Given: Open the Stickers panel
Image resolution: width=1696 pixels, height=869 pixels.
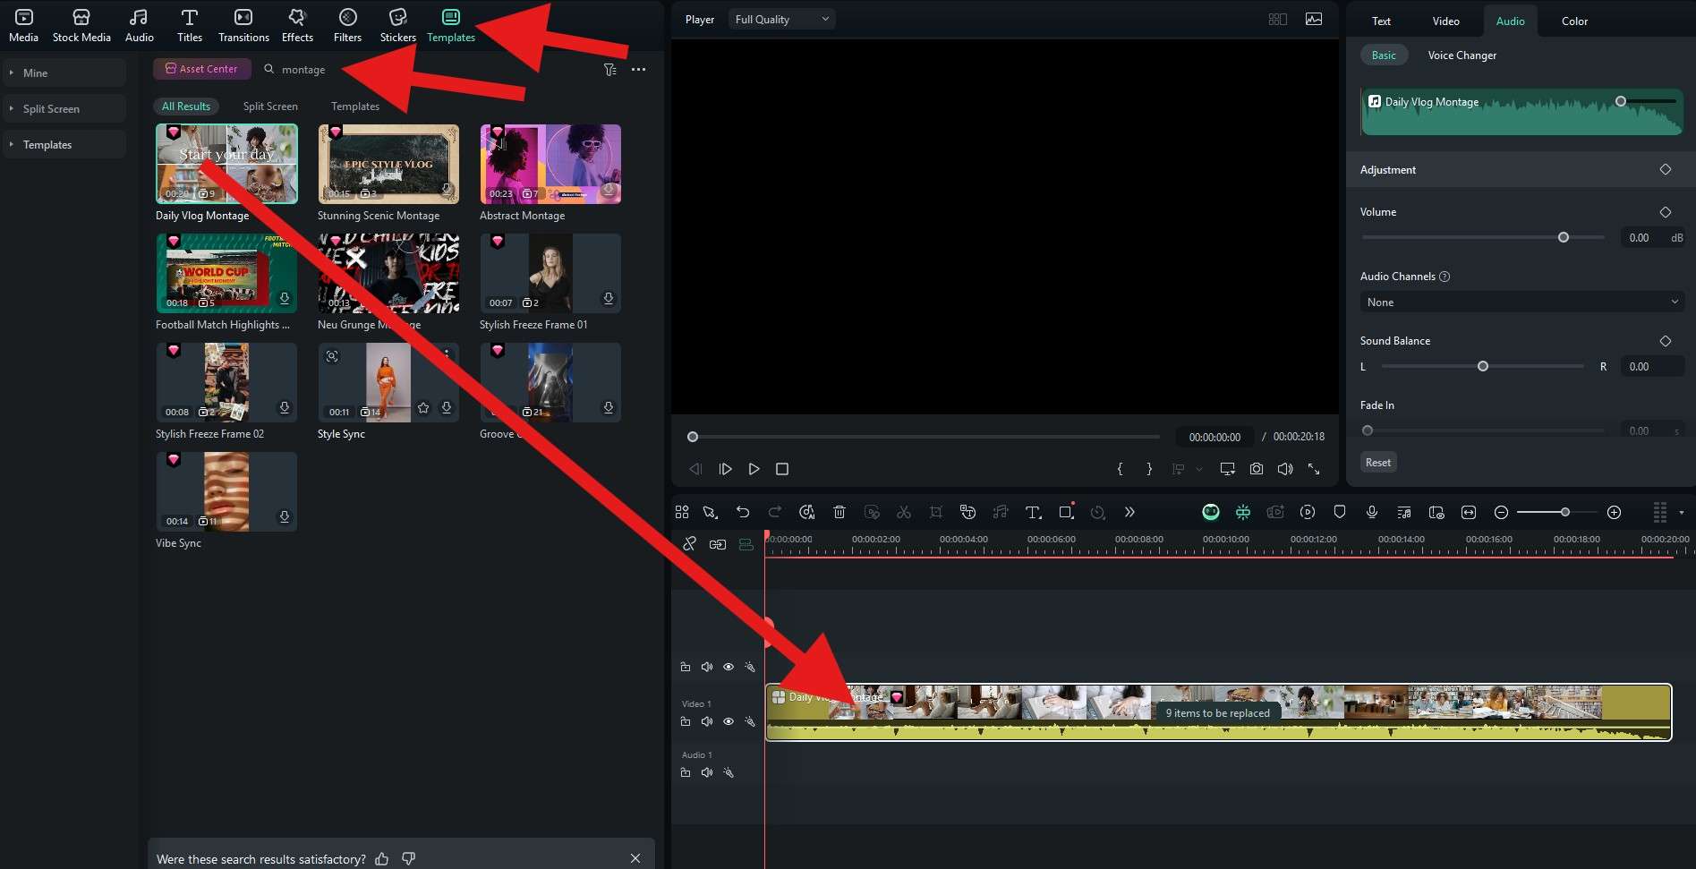Looking at the screenshot, I should (x=397, y=25).
